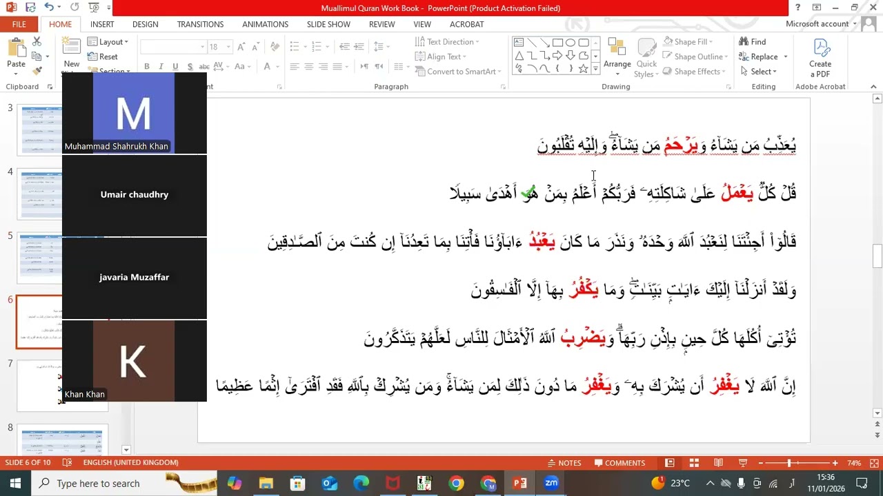Switch to Reading View
The width and height of the screenshot is (883, 496).
pyautogui.click(x=718, y=463)
